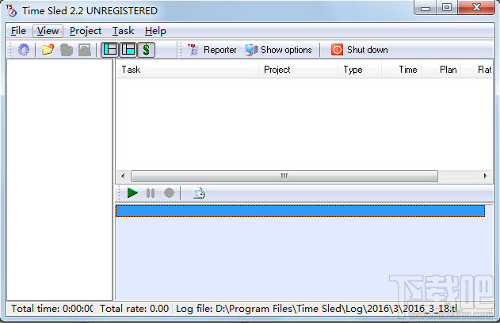This screenshot has height=323, width=500.
Task: Open the View menu
Action: pos(48,31)
